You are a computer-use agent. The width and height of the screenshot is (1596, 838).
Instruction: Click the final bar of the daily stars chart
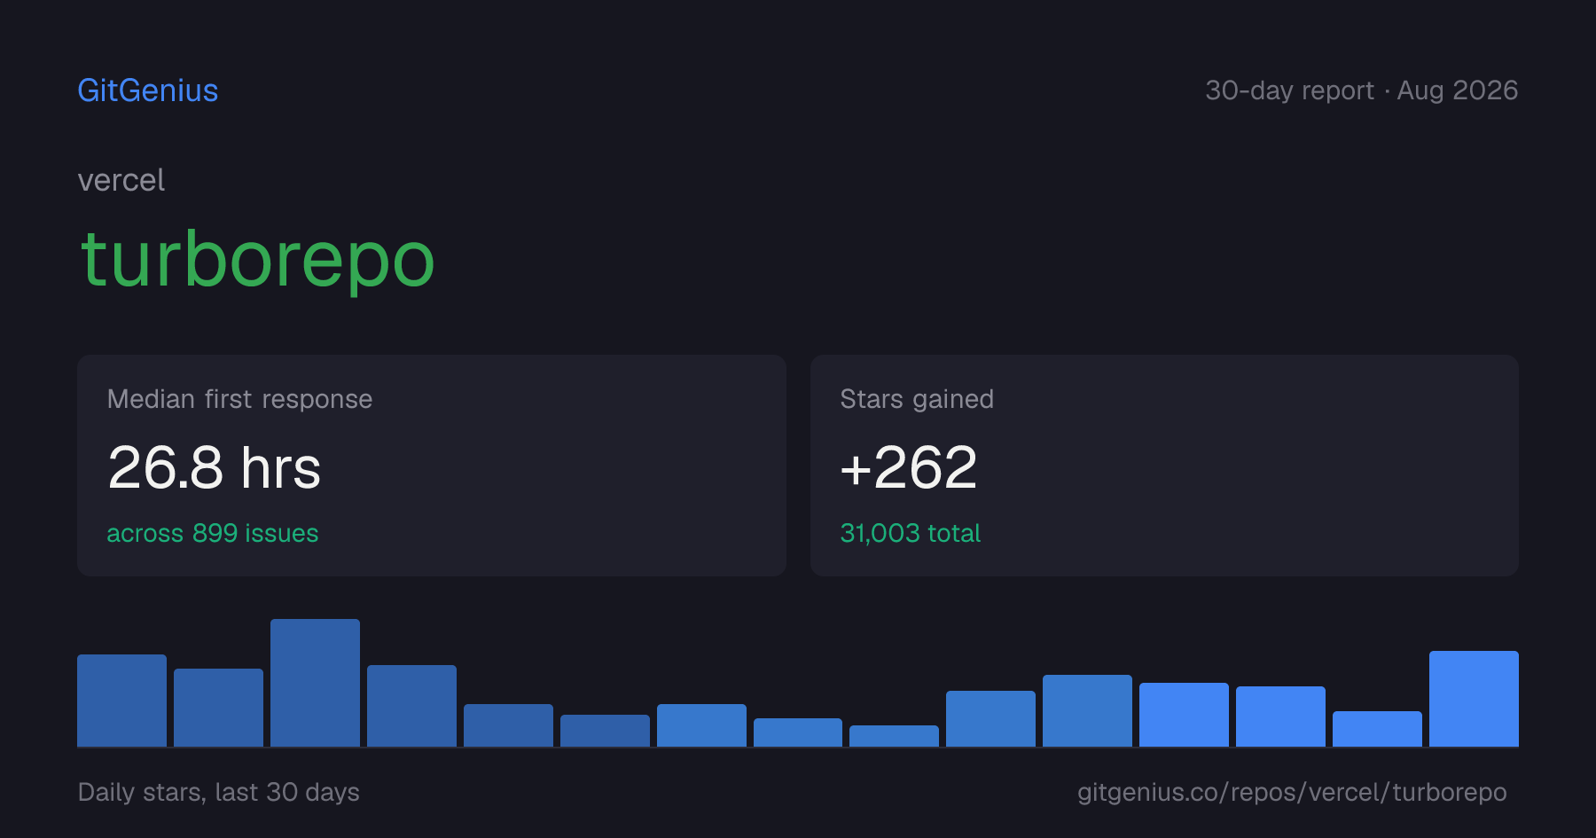[x=1474, y=699]
